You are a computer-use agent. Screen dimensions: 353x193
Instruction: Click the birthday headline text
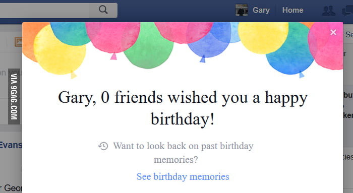point(183,108)
